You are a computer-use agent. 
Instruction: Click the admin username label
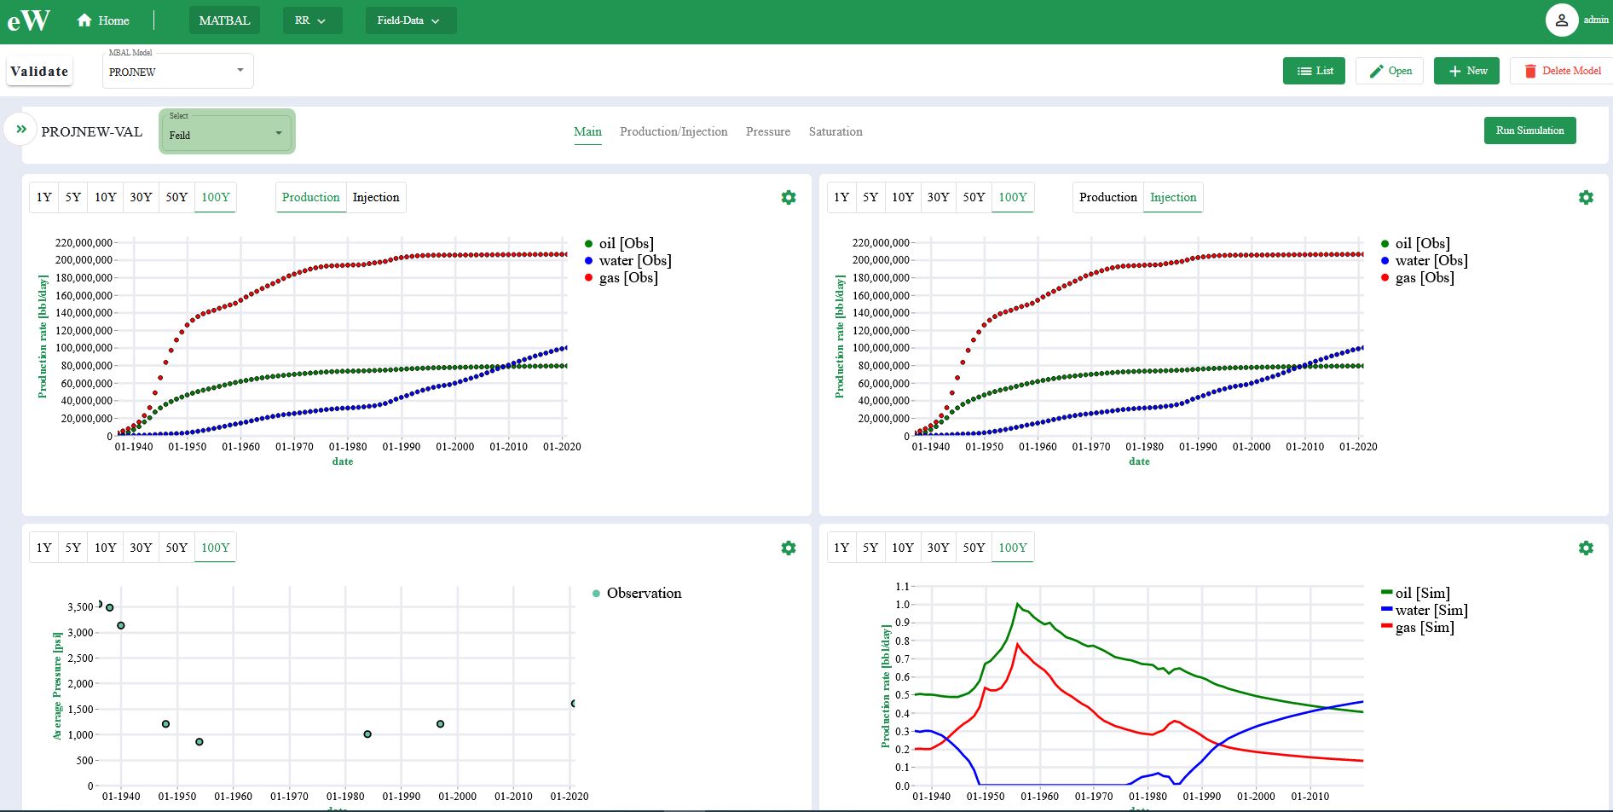tap(1596, 20)
